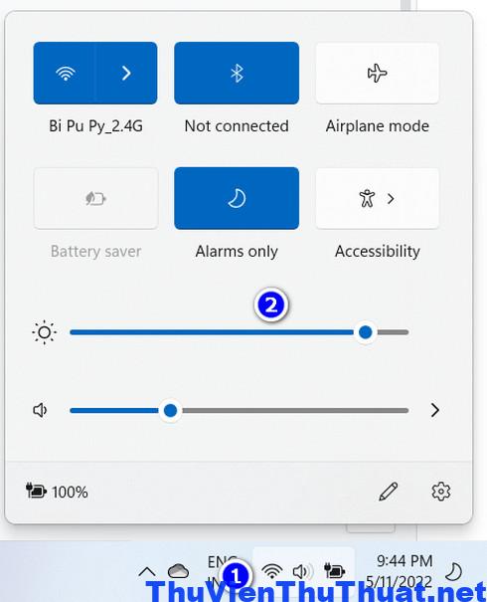Click the OneDrive cloud tray icon

(x=178, y=571)
